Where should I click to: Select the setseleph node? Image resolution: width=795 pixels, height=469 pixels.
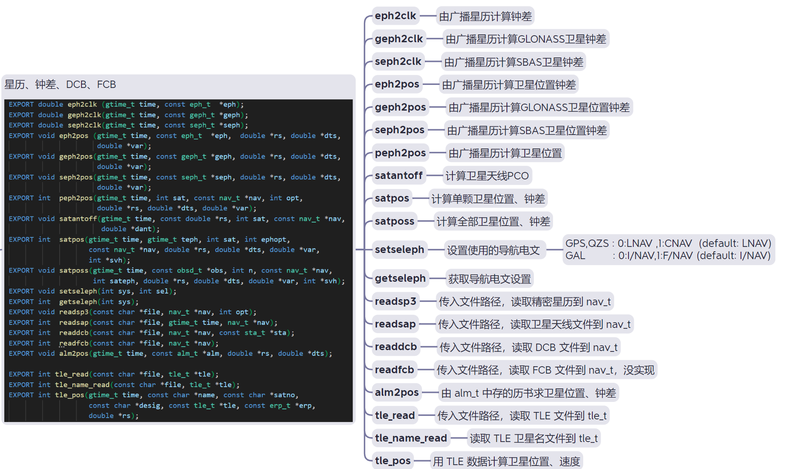point(399,250)
